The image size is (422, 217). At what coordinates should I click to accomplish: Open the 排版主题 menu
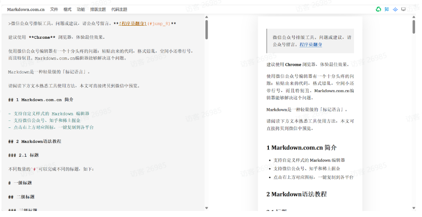point(98,10)
